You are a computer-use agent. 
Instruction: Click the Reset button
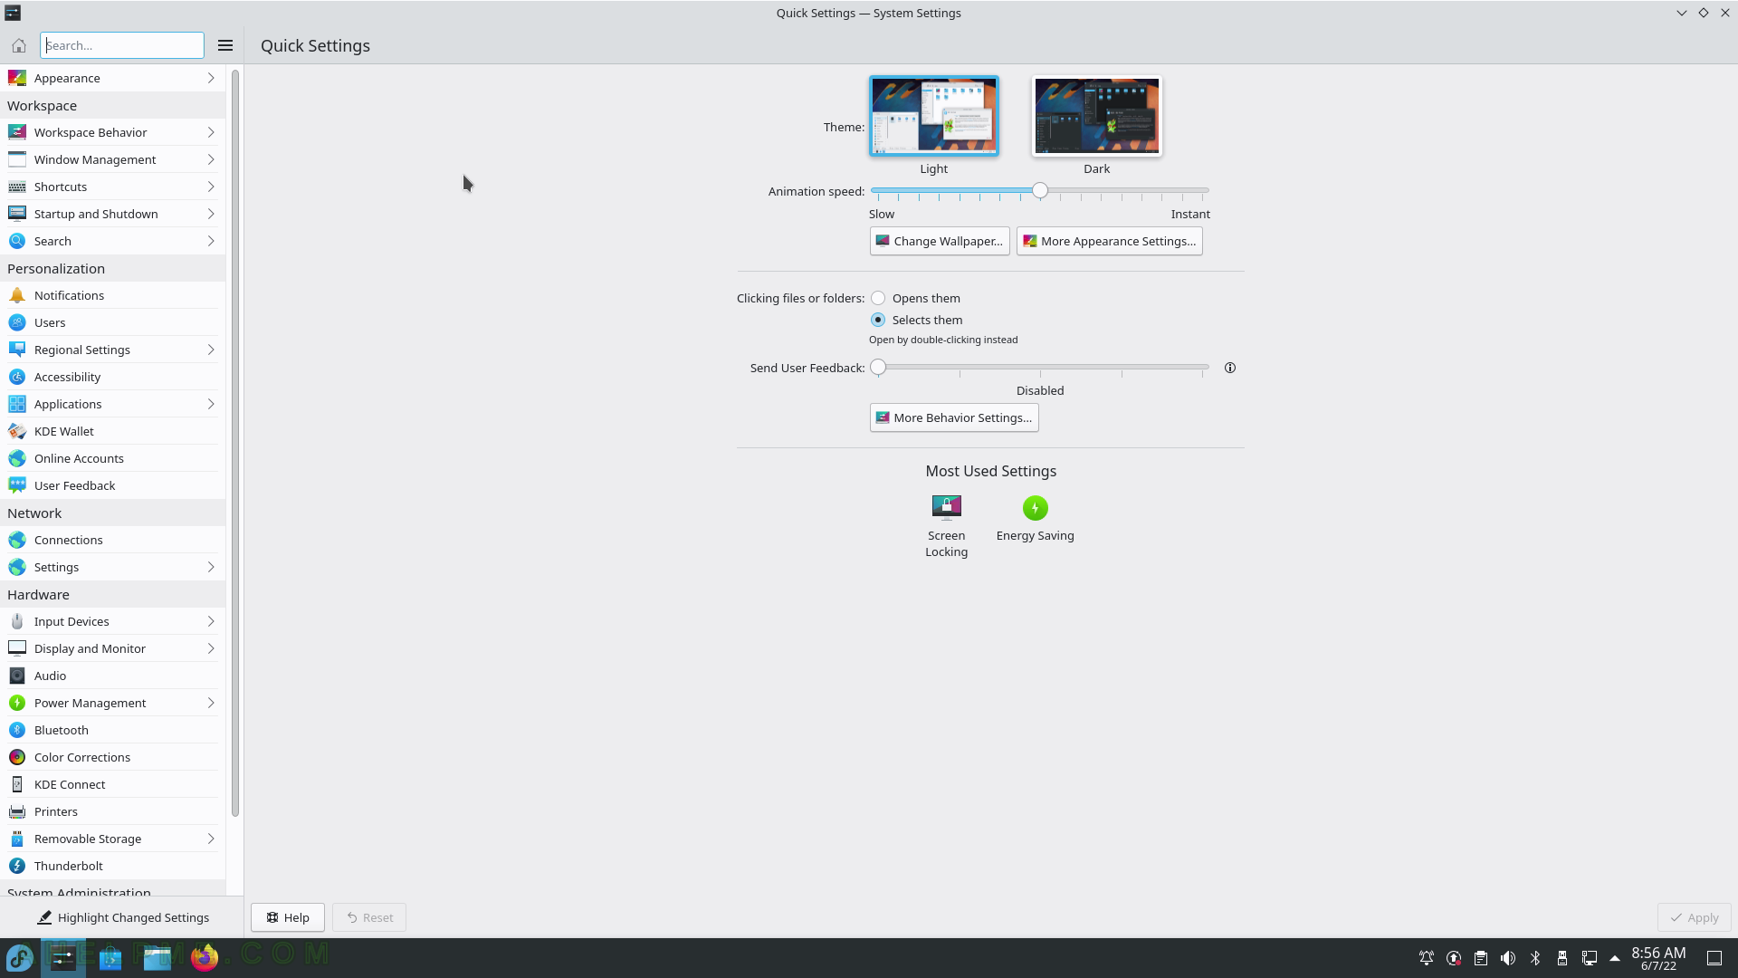[369, 917]
